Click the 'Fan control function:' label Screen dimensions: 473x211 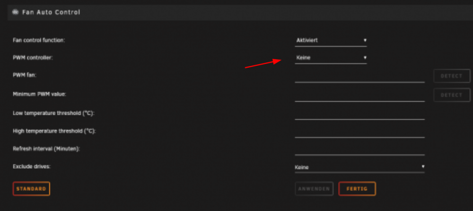click(x=39, y=40)
